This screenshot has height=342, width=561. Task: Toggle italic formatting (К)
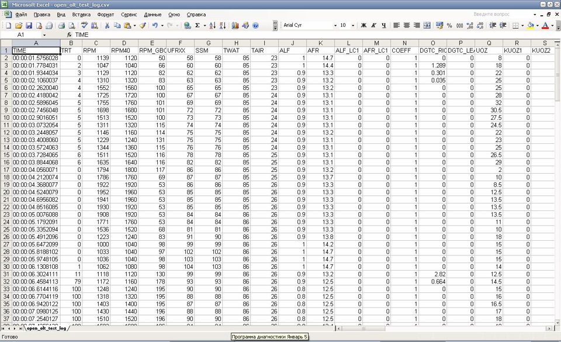(373, 25)
